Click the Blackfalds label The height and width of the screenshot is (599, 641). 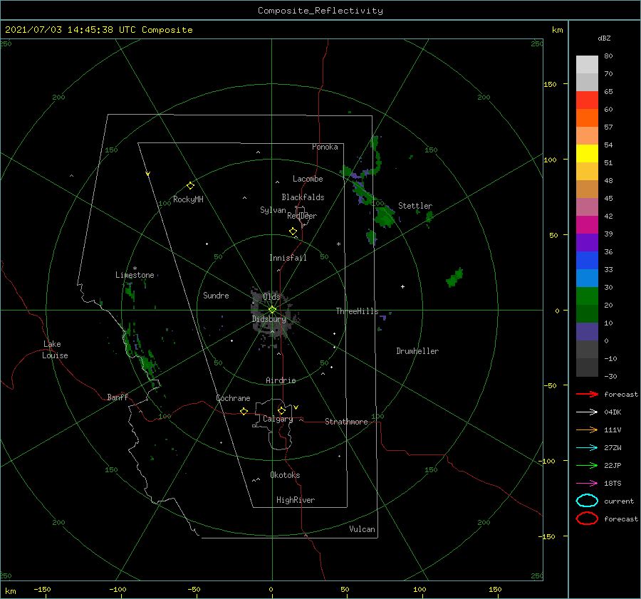(303, 197)
